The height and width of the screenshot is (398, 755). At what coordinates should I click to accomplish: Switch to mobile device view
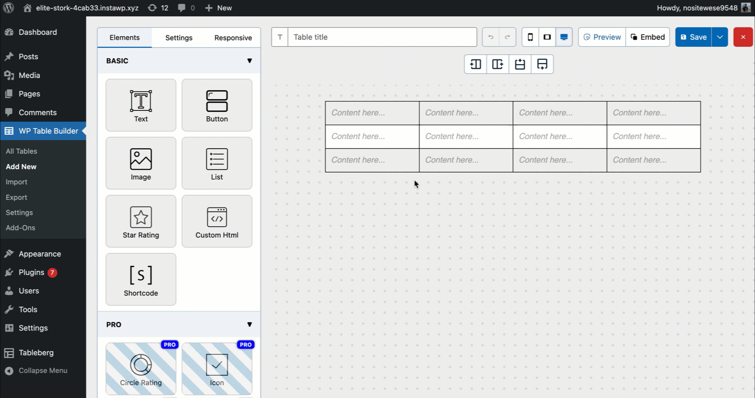(530, 37)
